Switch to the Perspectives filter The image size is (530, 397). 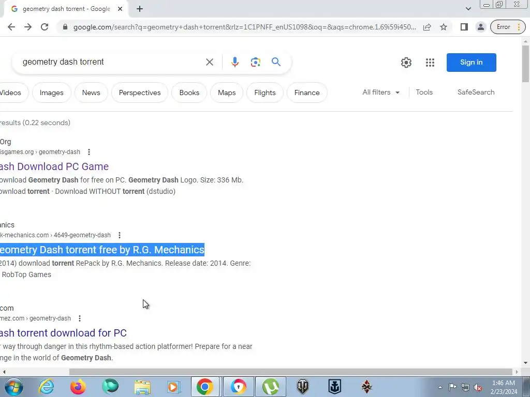140,93
